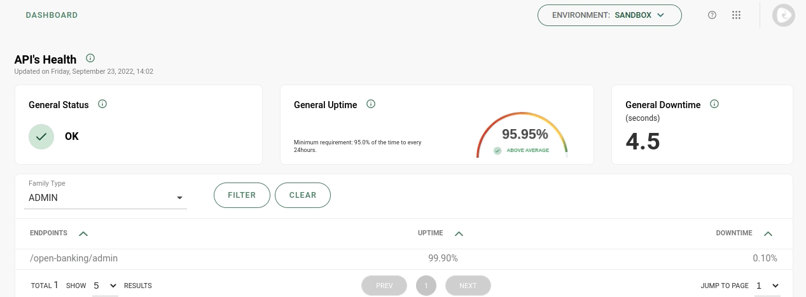Image resolution: width=806 pixels, height=297 pixels.
Task: Go to the Dashboard tab
Action: pos(52,15)
